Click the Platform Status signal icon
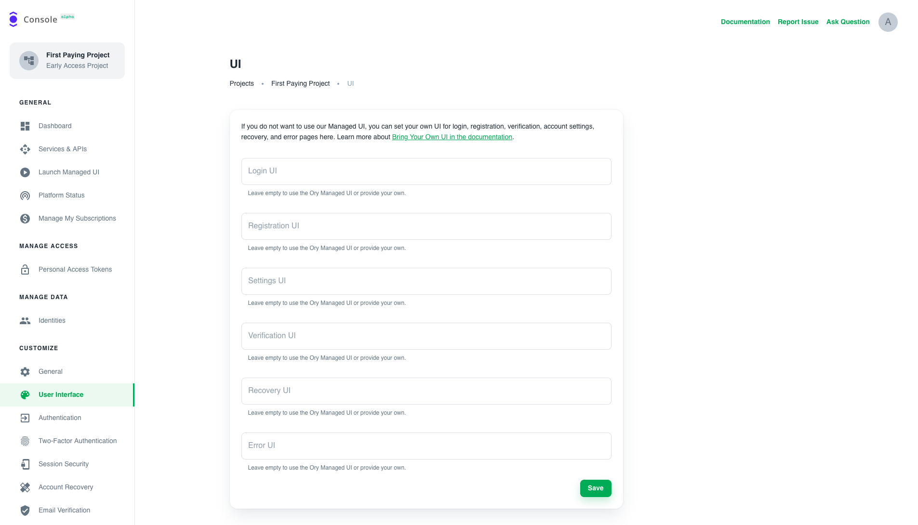 25,196
